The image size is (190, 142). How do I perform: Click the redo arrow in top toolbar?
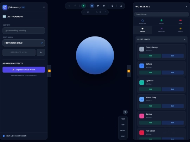(x=75, y=6)
